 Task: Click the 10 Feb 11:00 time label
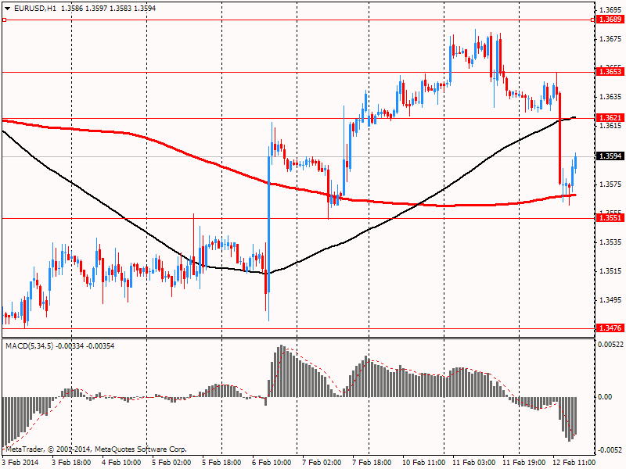tap(423, 462)
